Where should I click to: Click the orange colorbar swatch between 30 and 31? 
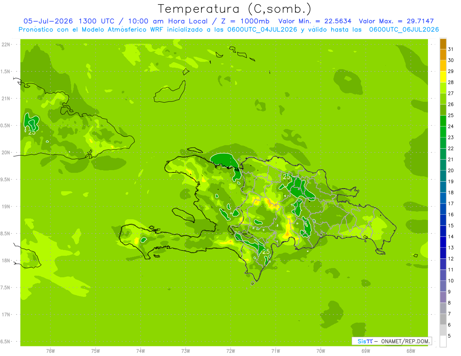[443, 55]
